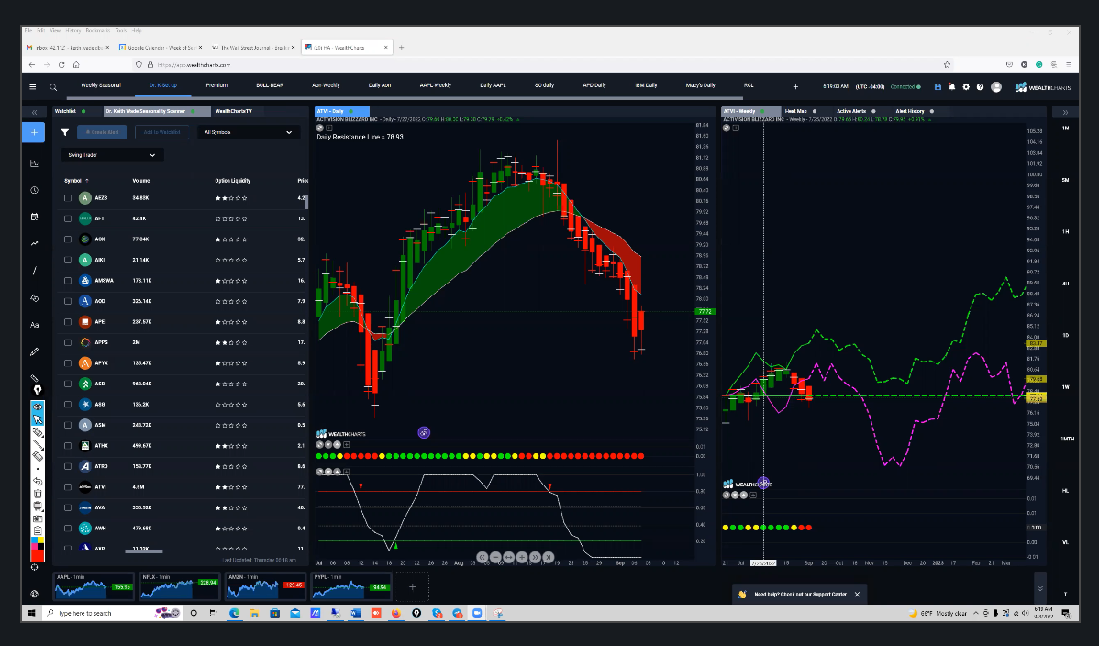The height and width of the screenshot is (646, 1099).
Task: Check the checkbox for AFT row
Action: click(68, 218)
